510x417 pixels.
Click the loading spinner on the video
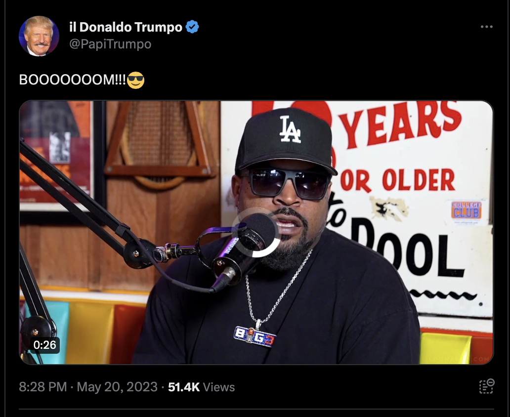point(255,232)
